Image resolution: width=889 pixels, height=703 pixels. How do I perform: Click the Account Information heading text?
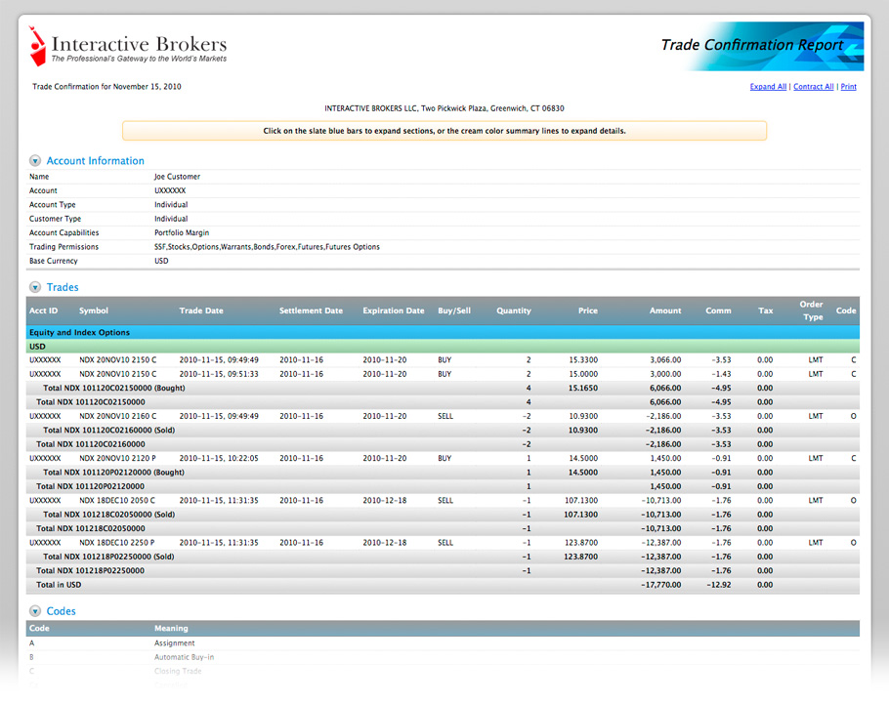pos(96,161)
